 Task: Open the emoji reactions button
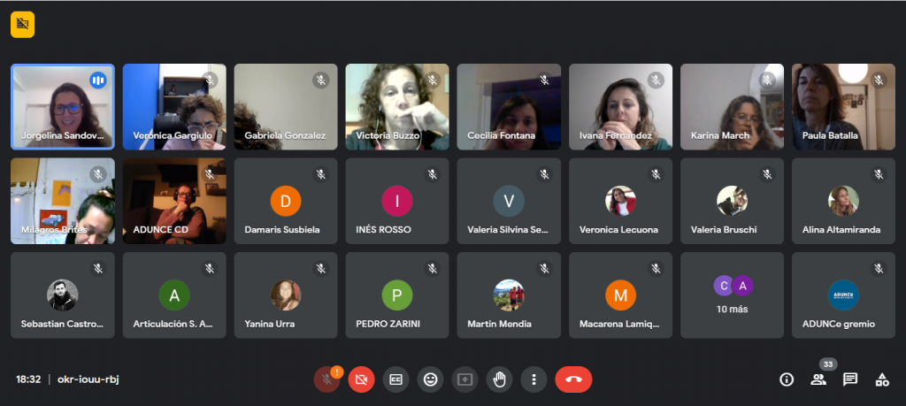pos(431,379)
